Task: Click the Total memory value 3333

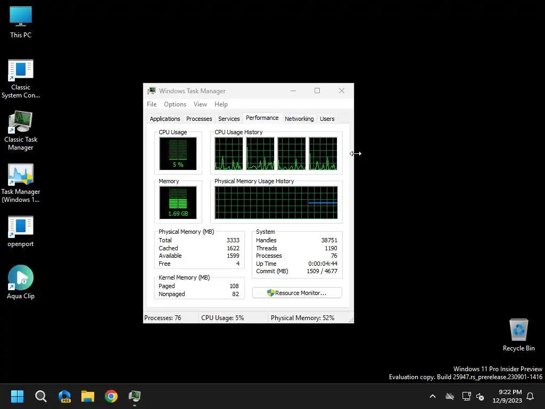Action: [233, 240]
